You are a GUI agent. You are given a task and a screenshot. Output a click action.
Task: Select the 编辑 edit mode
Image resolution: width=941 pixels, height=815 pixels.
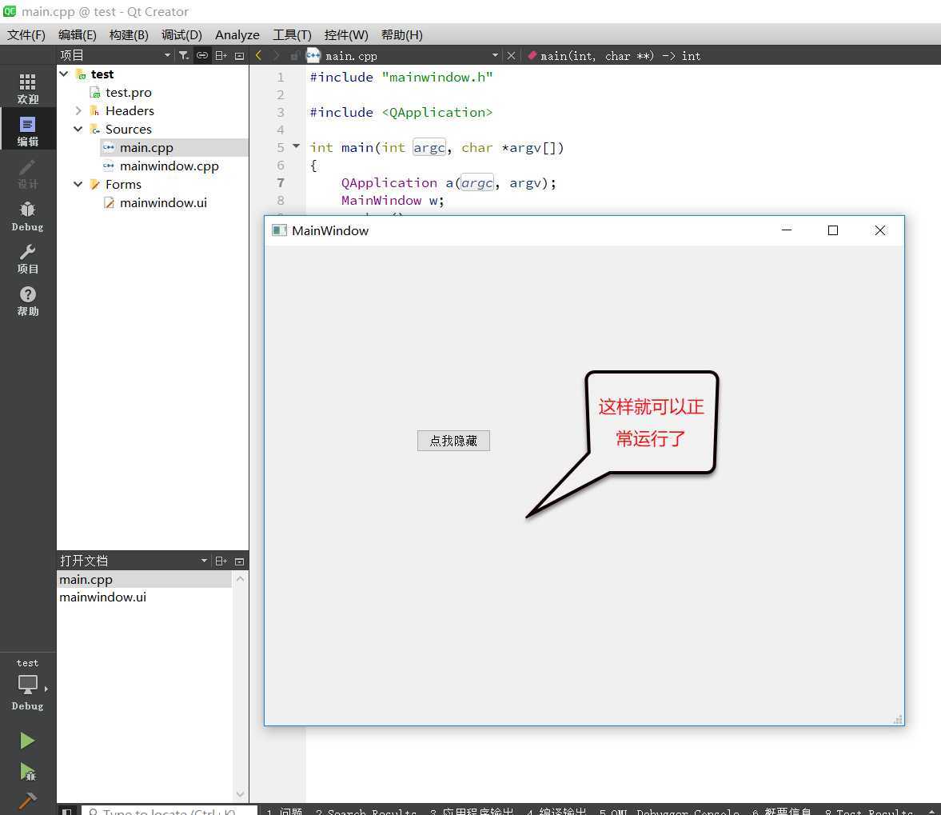pos(28,130)
